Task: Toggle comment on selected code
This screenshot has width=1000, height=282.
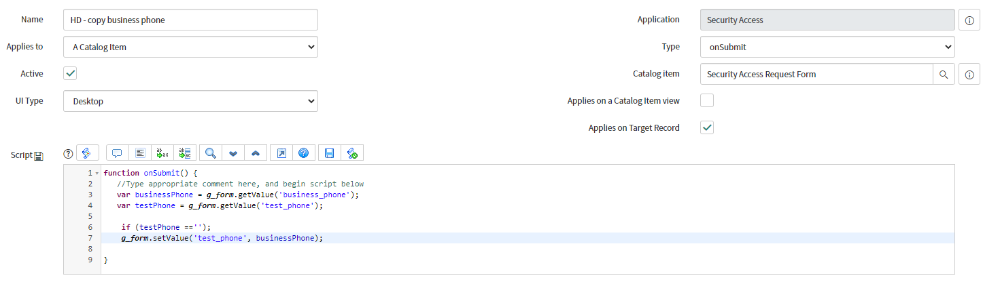Action: [117, 153]
